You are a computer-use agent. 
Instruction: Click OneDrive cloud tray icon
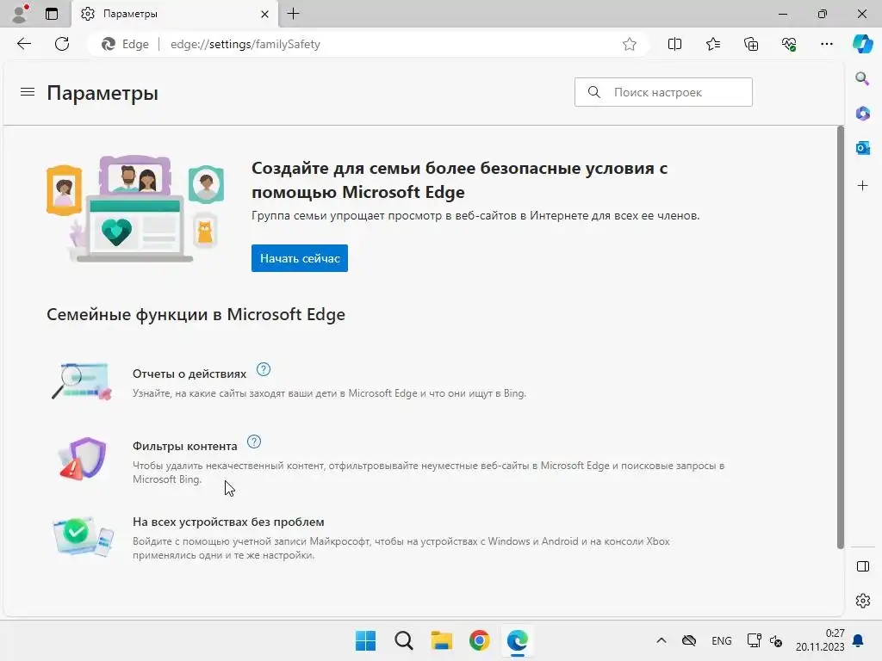[x=689, y=640]
